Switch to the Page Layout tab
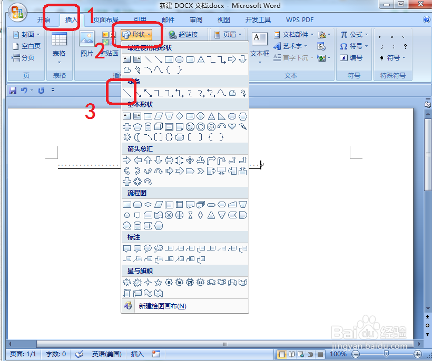Image resolution: width=432 pixels, height=361 pixels. (106, 20)
